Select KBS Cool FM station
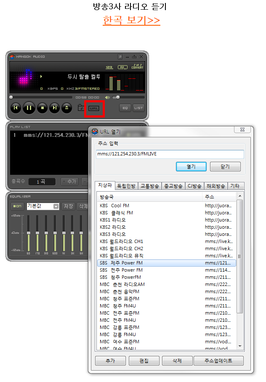 point(167,206)
